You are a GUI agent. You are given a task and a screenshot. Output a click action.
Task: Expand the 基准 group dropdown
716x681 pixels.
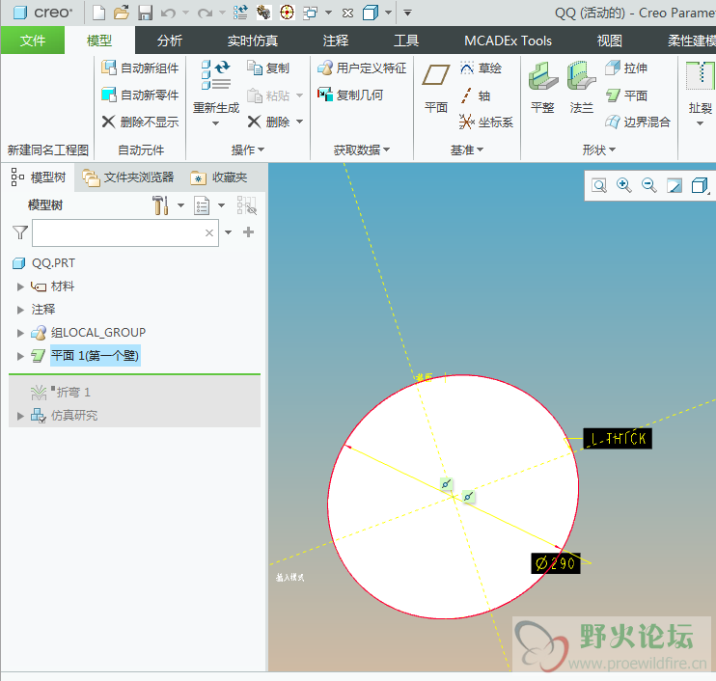[467, 150]
